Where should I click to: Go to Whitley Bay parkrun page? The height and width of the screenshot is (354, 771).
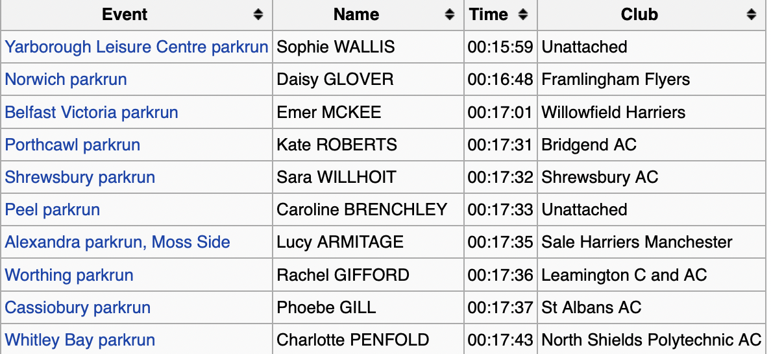click(80, 340)
